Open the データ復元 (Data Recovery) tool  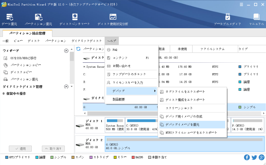[x=9, y=19]
